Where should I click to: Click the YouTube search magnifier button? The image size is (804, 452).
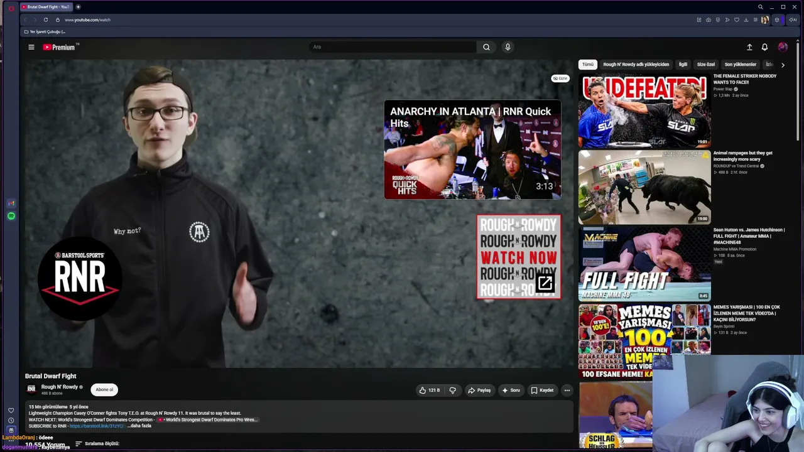(x=486, y=47)
